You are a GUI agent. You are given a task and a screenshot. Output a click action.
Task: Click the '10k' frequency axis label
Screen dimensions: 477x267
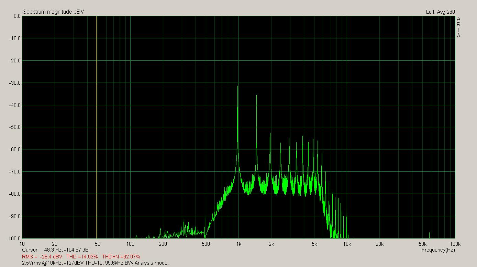[x=347, y=244]
